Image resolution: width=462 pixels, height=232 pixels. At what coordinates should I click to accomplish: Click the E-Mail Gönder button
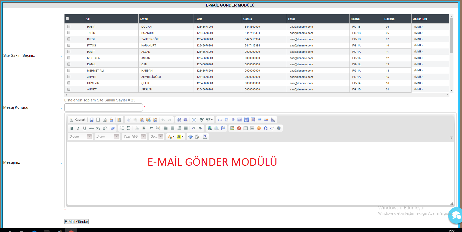click(x=76, y=222)
